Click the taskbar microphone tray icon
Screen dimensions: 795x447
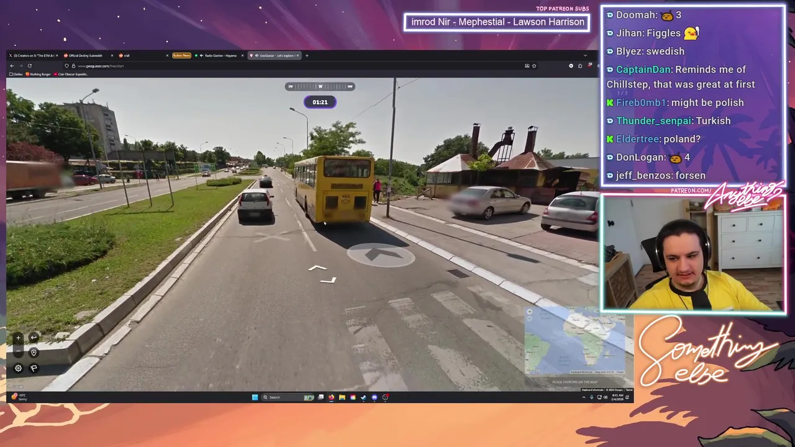[x=592, y=397]
